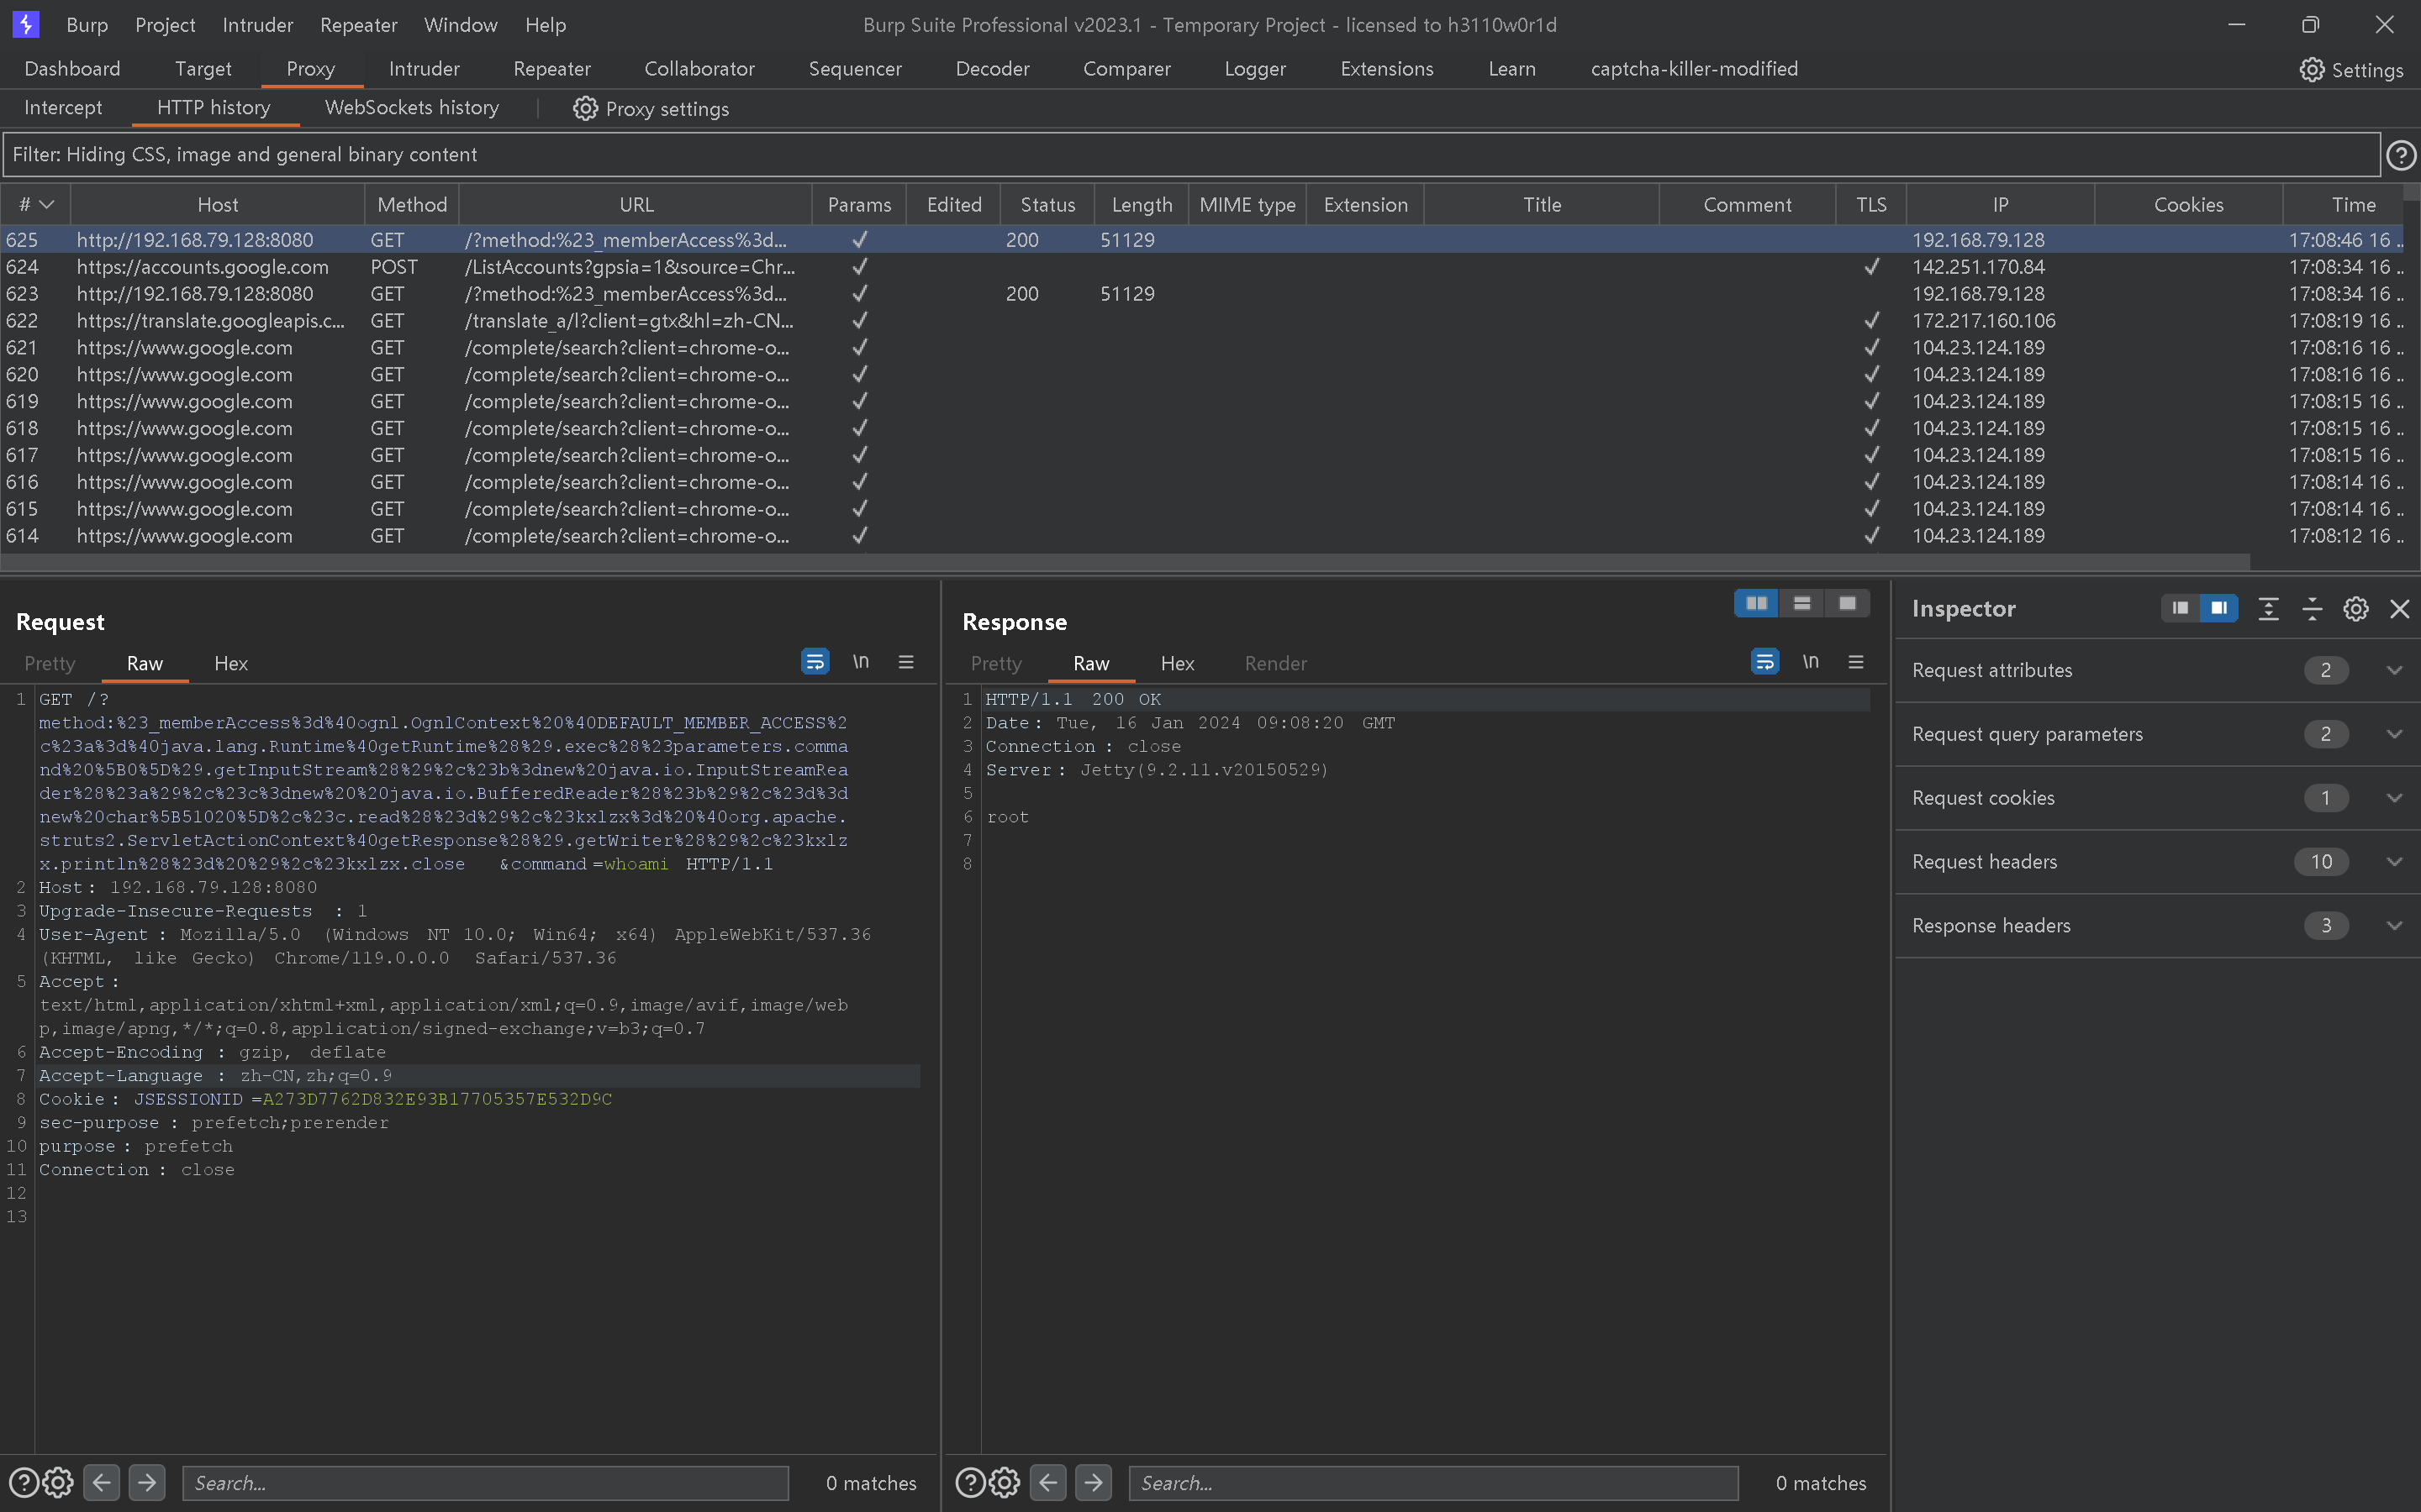
Task: Open the Project menu
Action: click(x=165, y=25)
